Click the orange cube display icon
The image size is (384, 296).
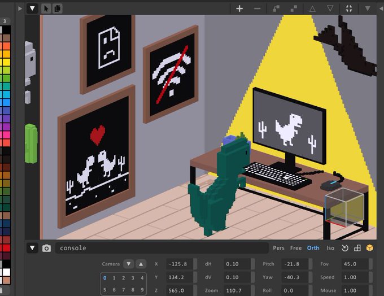(370, 248)
